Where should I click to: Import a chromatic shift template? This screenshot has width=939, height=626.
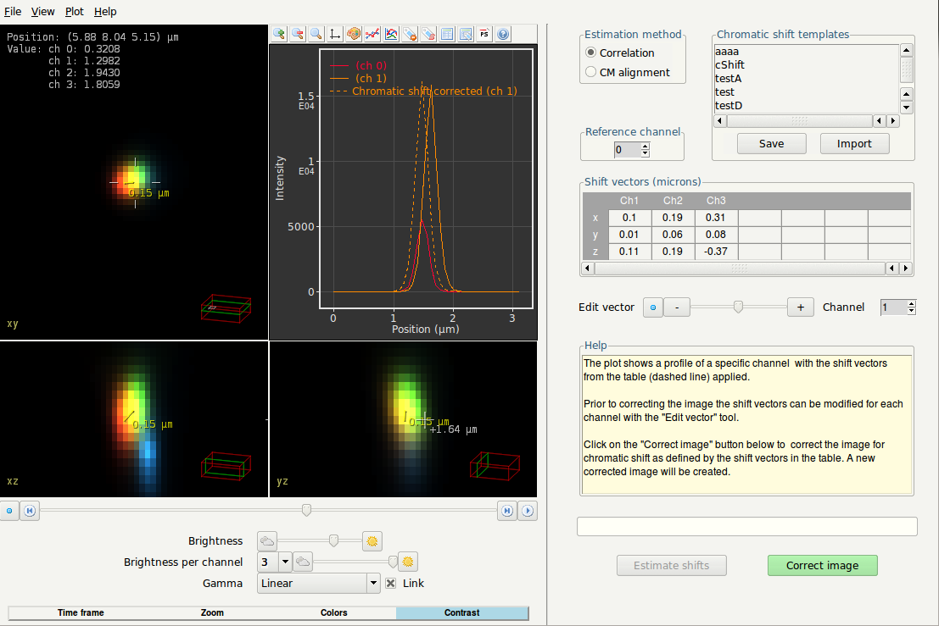[854, 143]
